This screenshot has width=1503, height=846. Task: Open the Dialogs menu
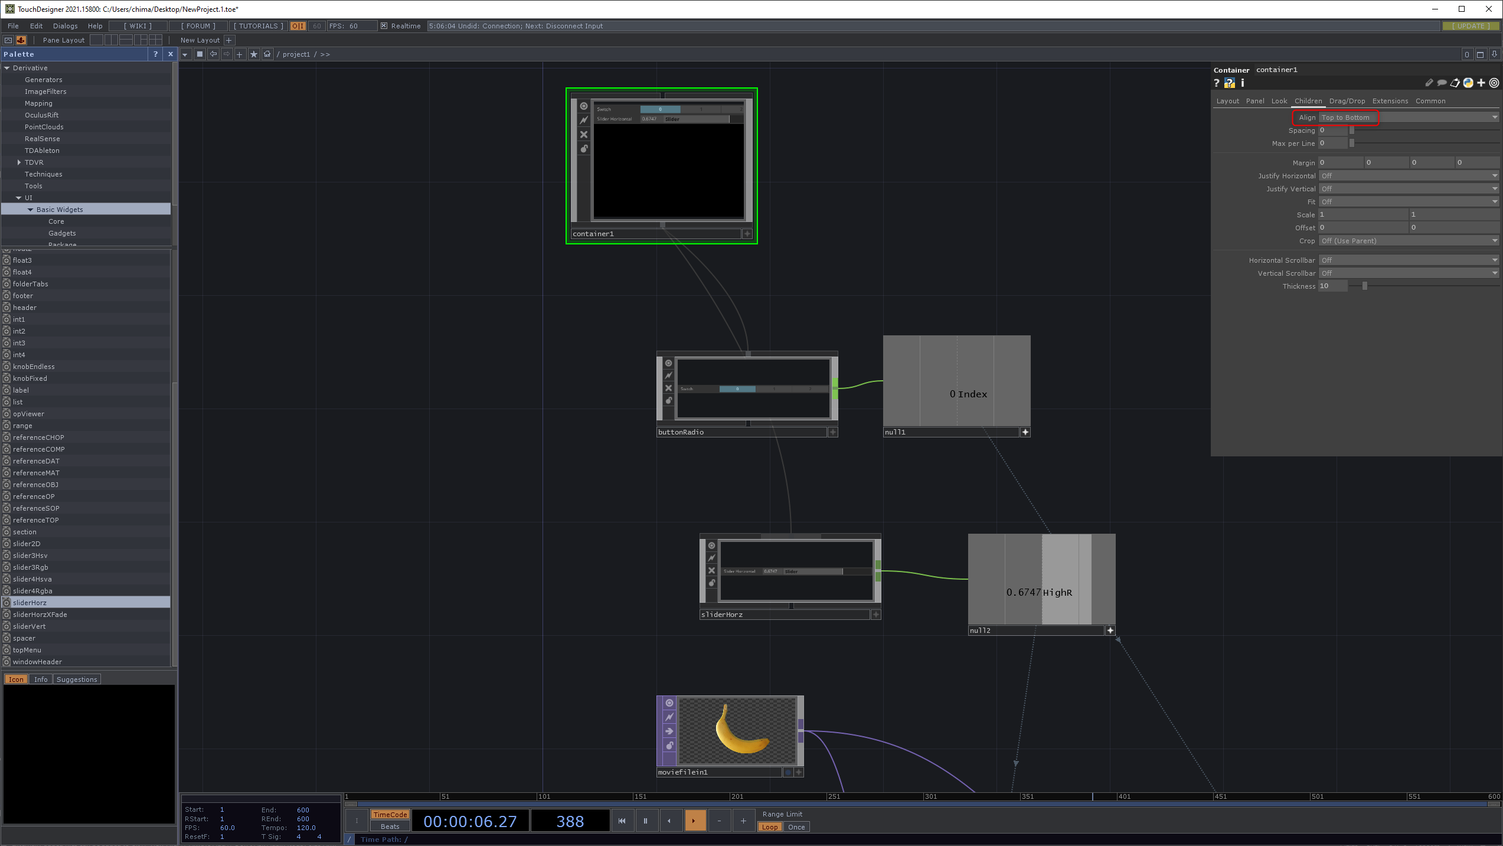[65, 26]
